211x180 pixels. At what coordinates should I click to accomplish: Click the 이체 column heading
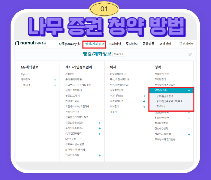(113, 67)
